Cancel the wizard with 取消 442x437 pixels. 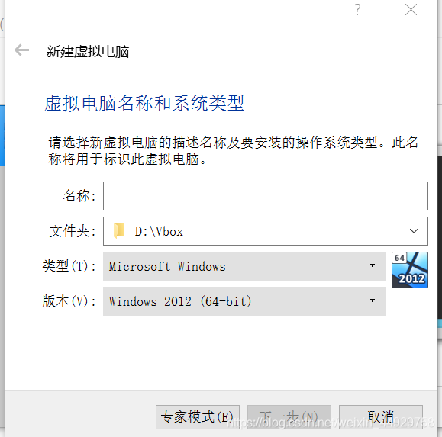click(x=381, y=417)
